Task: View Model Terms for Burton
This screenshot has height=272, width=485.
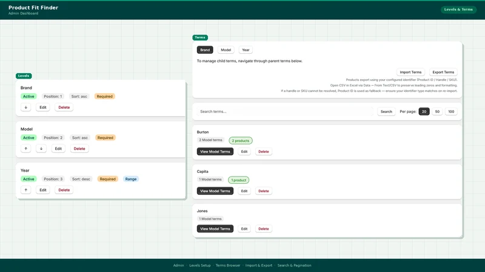Action: pyautogui.click(x=215, y=152)
